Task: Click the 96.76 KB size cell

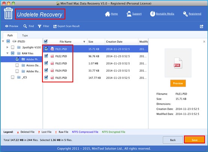Action: tap(94, 56)
